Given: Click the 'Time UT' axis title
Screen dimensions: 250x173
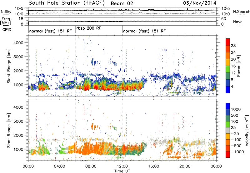Looking at the screenshot, I should coord(122,171).
